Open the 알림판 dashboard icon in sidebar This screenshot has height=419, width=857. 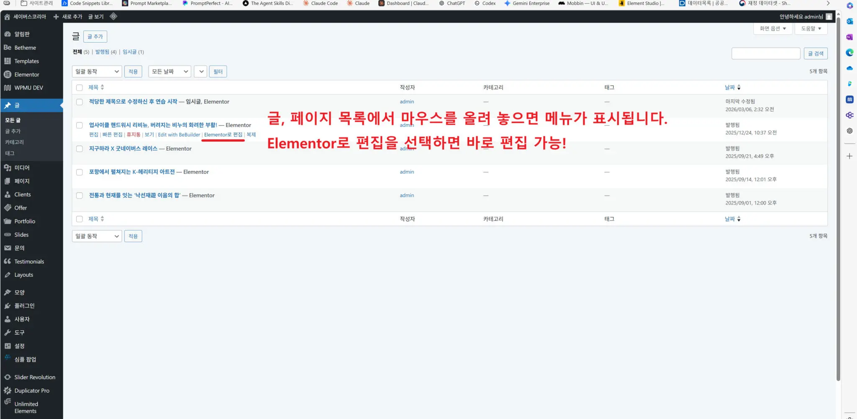point(8,34)
